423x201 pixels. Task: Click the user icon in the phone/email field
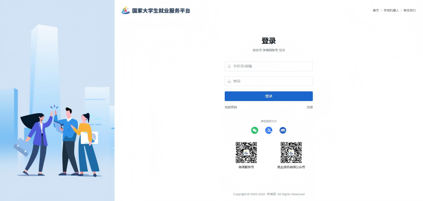coord(229,66)
